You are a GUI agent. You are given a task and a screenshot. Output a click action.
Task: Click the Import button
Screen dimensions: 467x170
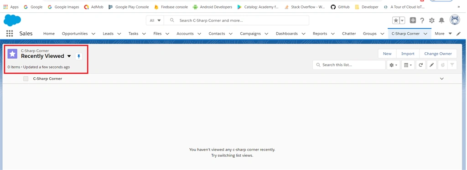(408, 54)
